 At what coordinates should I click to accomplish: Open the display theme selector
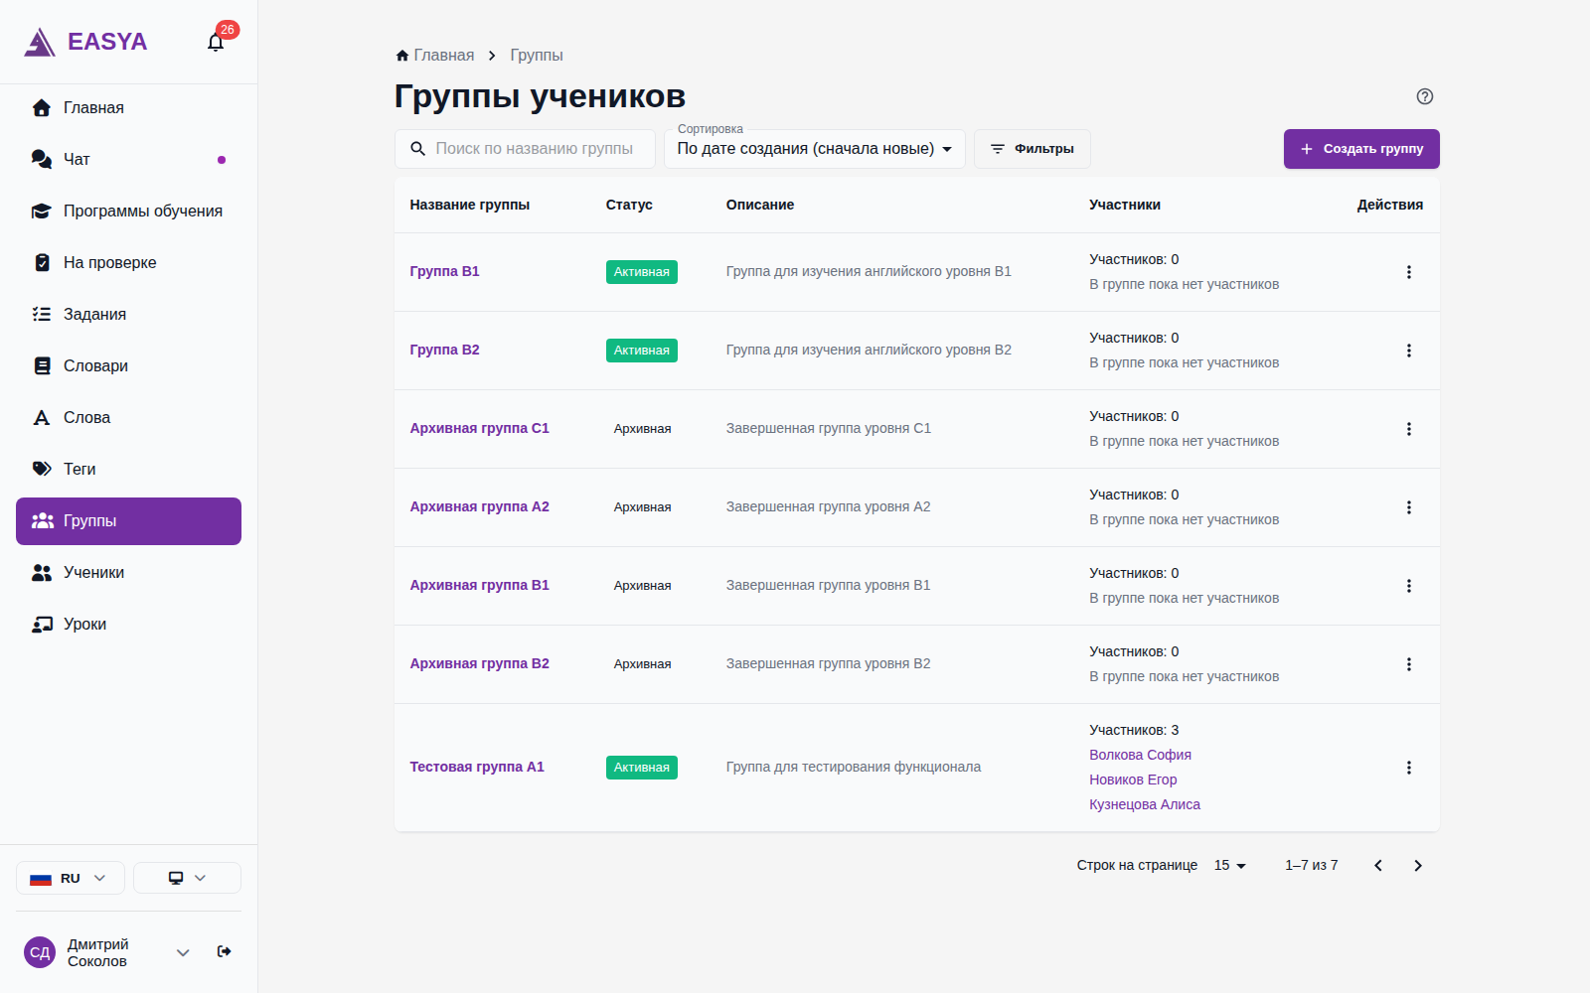coord(187,878)
